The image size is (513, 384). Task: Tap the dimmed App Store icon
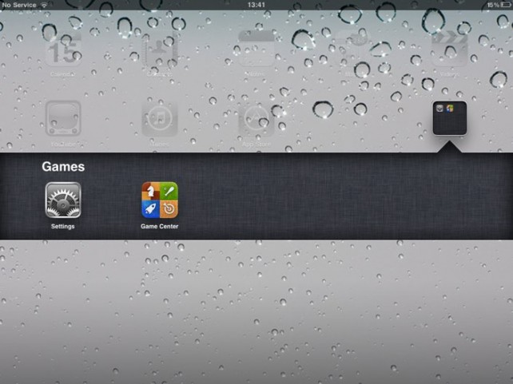click(x=256, y=118)
